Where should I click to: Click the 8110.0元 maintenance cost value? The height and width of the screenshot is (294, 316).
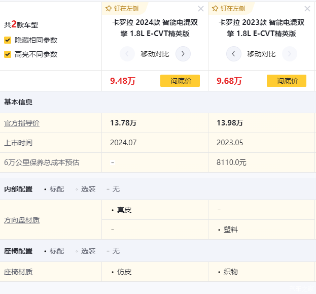(x=232, y=162)
